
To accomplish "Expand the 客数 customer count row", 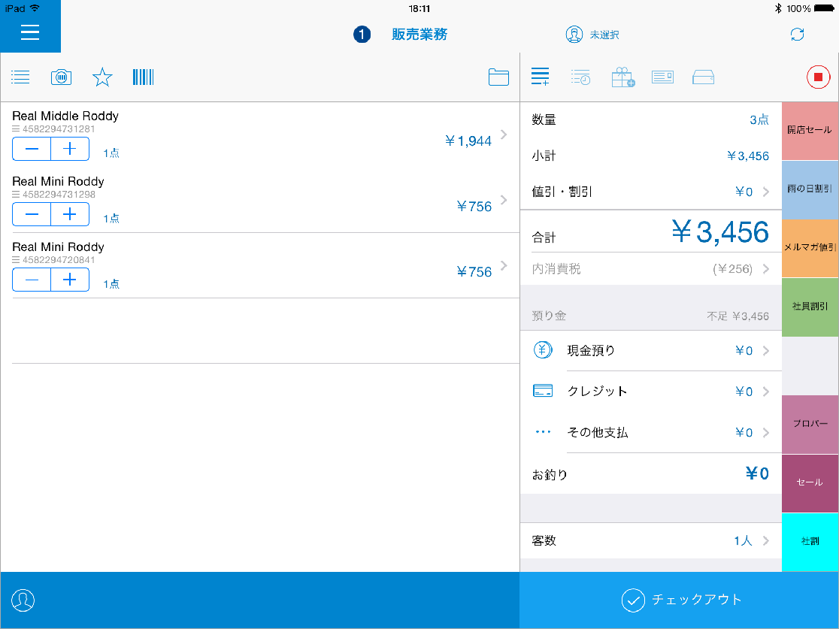I will tap(651, 541).
